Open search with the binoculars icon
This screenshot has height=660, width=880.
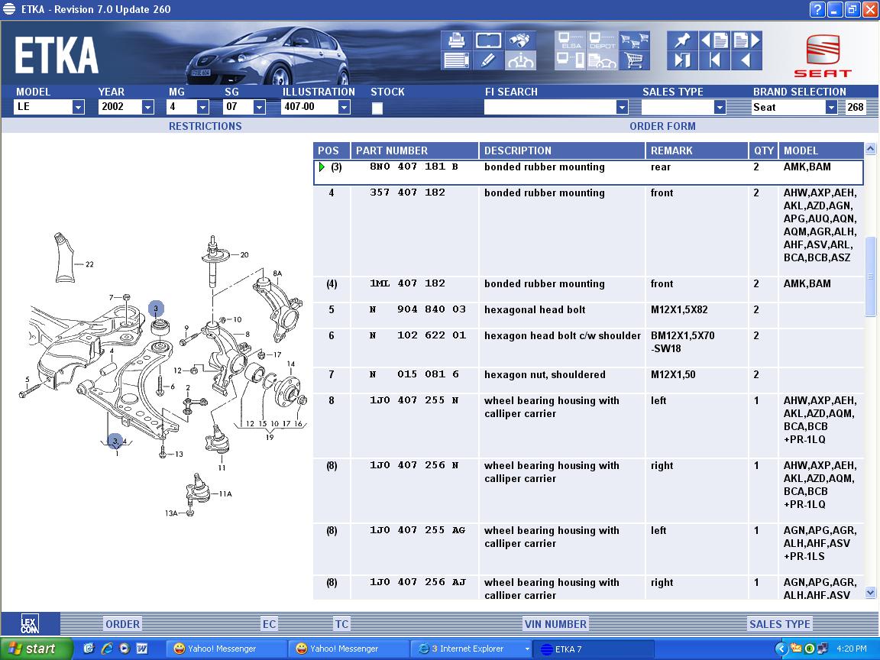520,40
